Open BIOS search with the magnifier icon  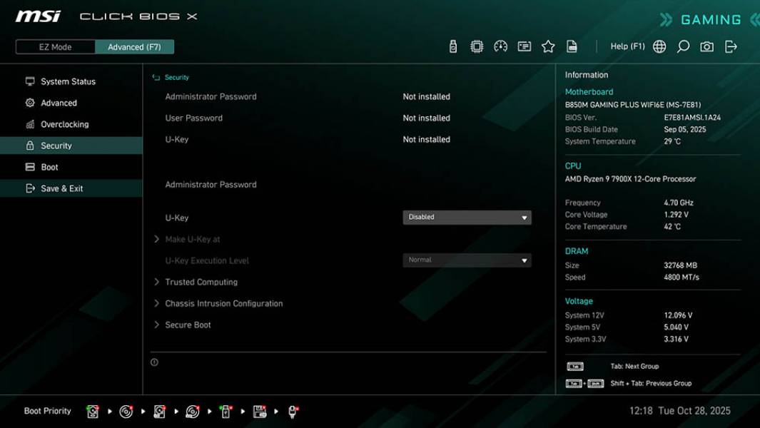coord(682,46)
